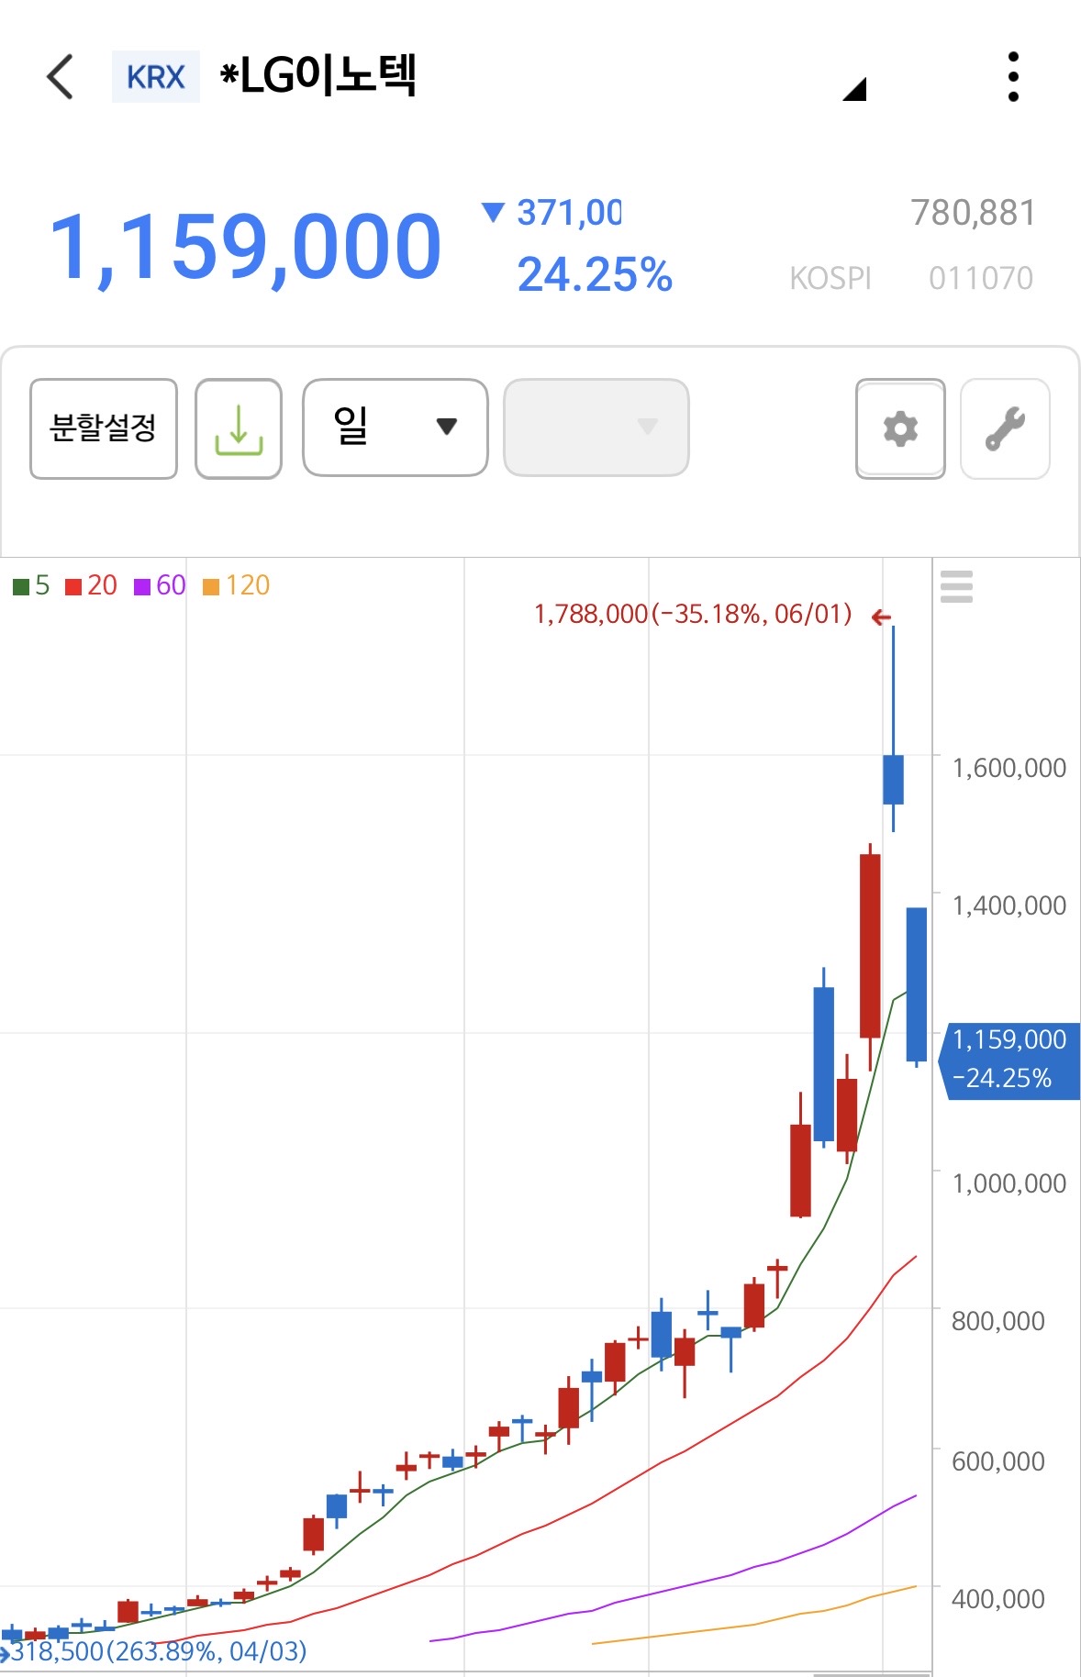Select the 60-day moving average legend
The width and height of the screenshot is (1081, 1677).
(x=160, y=585)
